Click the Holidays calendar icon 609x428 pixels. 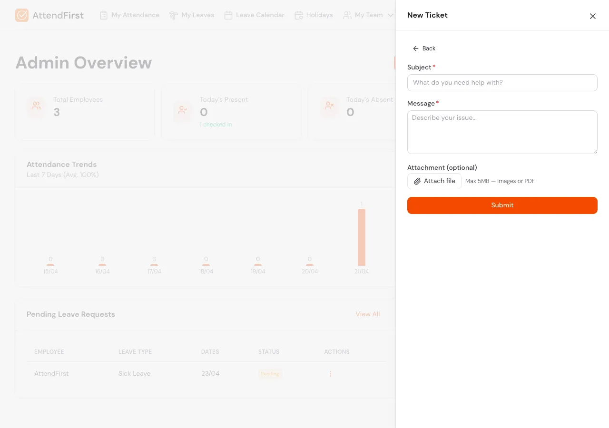coord(299,15)
